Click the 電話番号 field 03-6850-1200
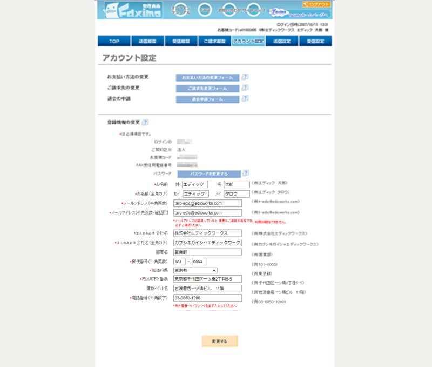The width and height of the screenshot is (432, 367). pyautogui.click(x=207, y=298)
